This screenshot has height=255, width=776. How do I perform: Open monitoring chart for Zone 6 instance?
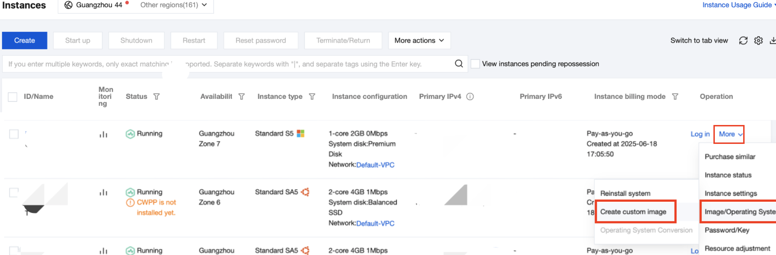(103, 192)
